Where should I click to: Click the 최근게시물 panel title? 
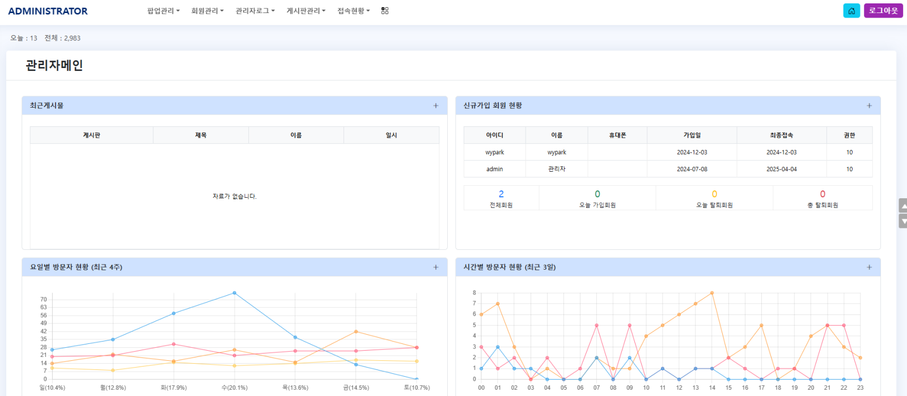(46, 106)
